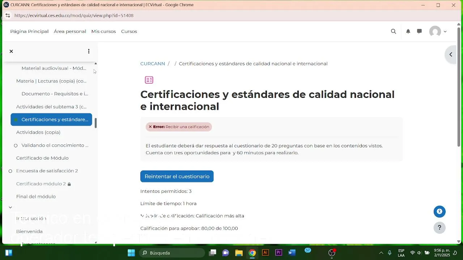Image resolution: width=463 pixels, height=260 pixels.
Task: Open Material audiovisual item in course index
Action: [54, 68]
